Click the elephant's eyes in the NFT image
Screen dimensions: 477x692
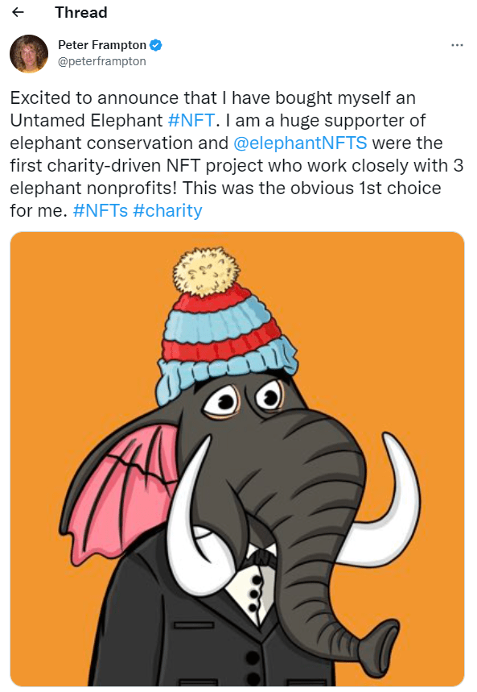[244, 399]
